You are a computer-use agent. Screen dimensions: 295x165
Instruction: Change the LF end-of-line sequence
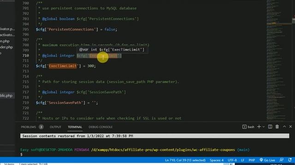(242, 160)
